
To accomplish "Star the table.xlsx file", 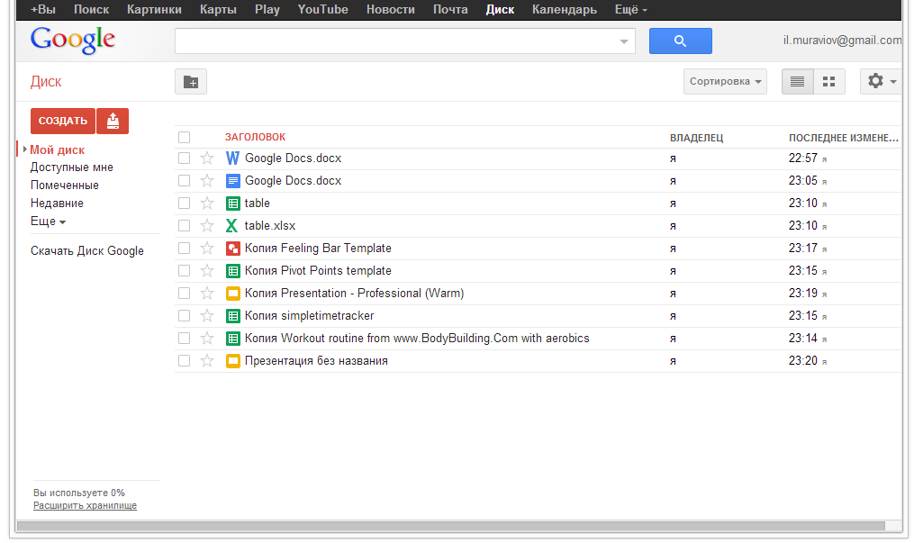I will (x=207, y=226).
